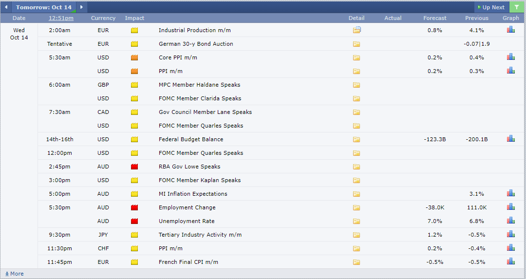Open detail folder for Core PPI m/m
Screen dimensions: 526x279
(x=357, y=57)
